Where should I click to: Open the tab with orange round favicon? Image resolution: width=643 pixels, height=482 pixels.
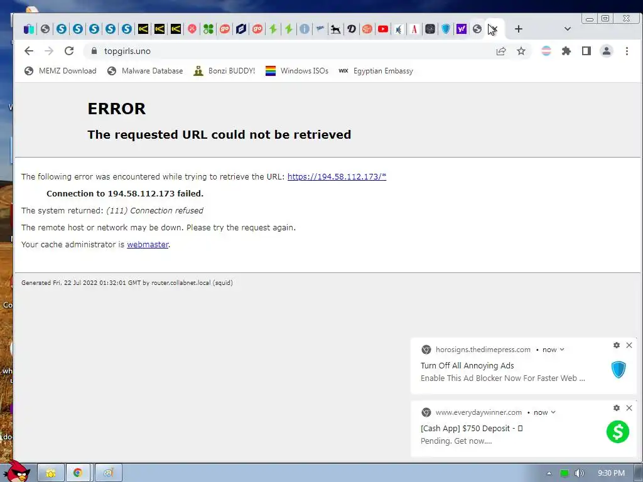click(367, 29)
